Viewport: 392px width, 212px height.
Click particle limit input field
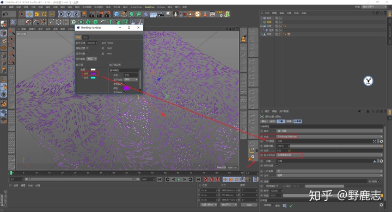tap(92, 43)
